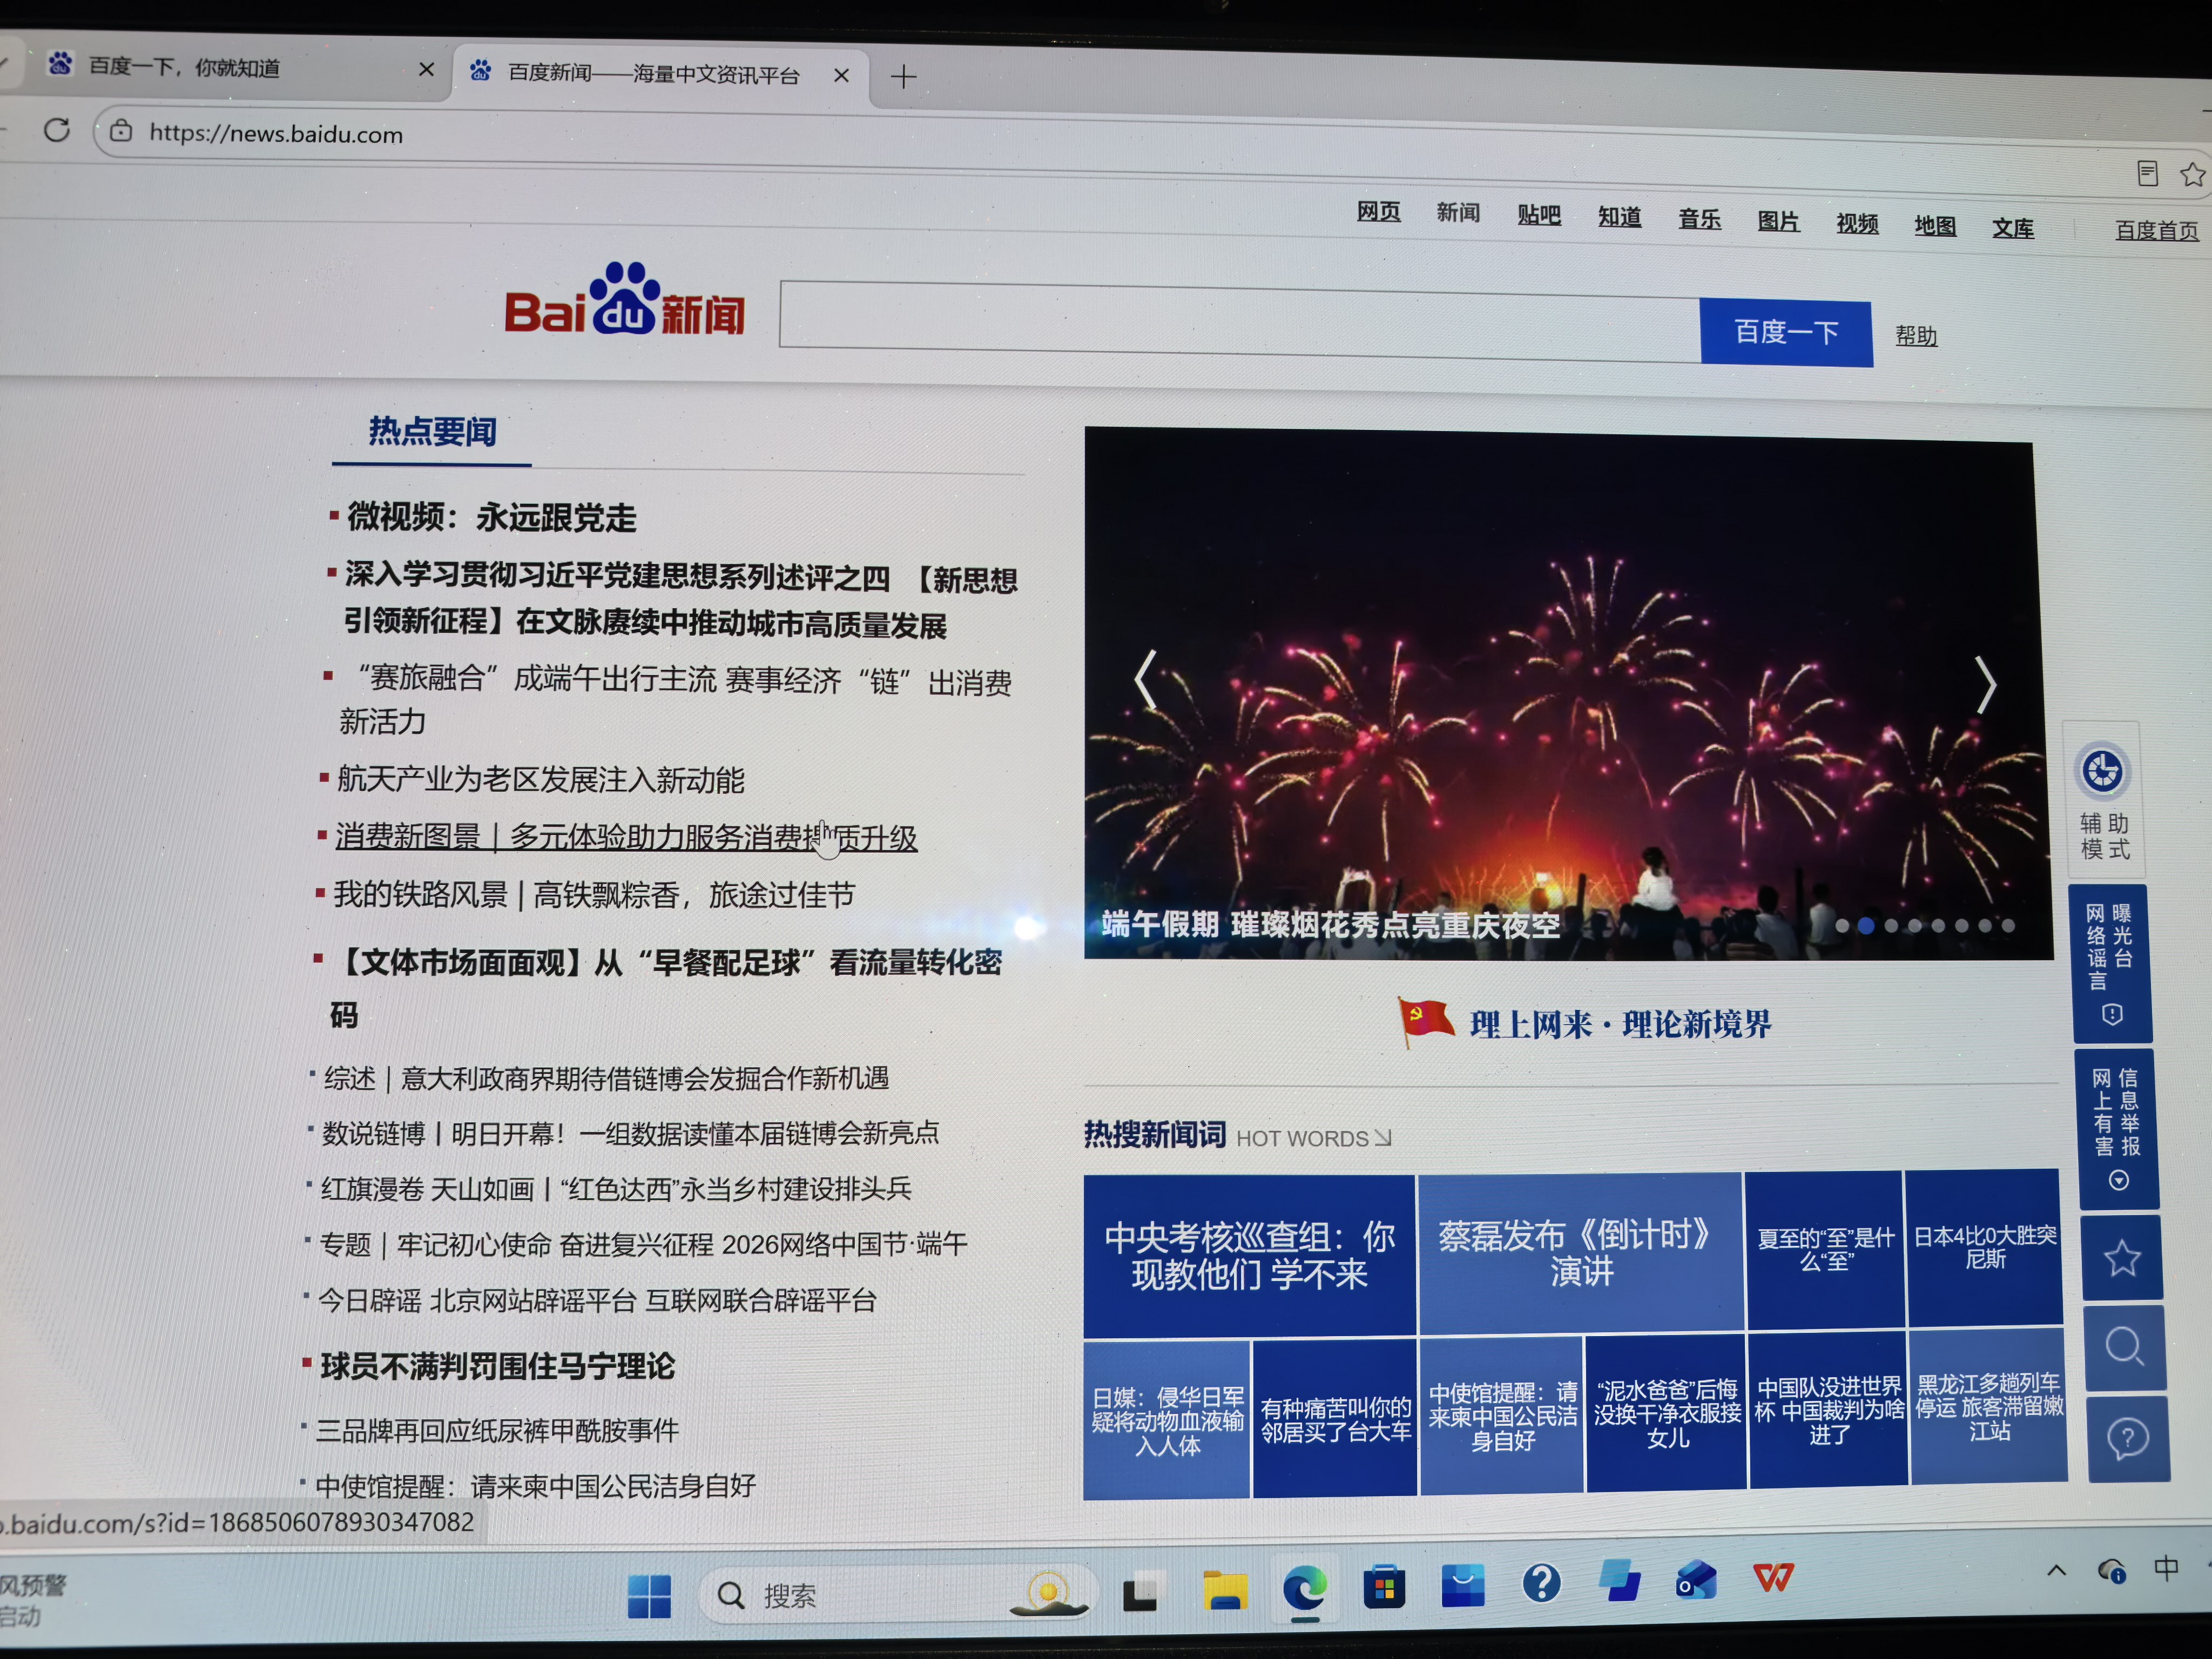The width and height of the screenshot is (2212, 1659).
Task: Click the question mark help sidebar icon
Action: (x=2128, y=1439)
